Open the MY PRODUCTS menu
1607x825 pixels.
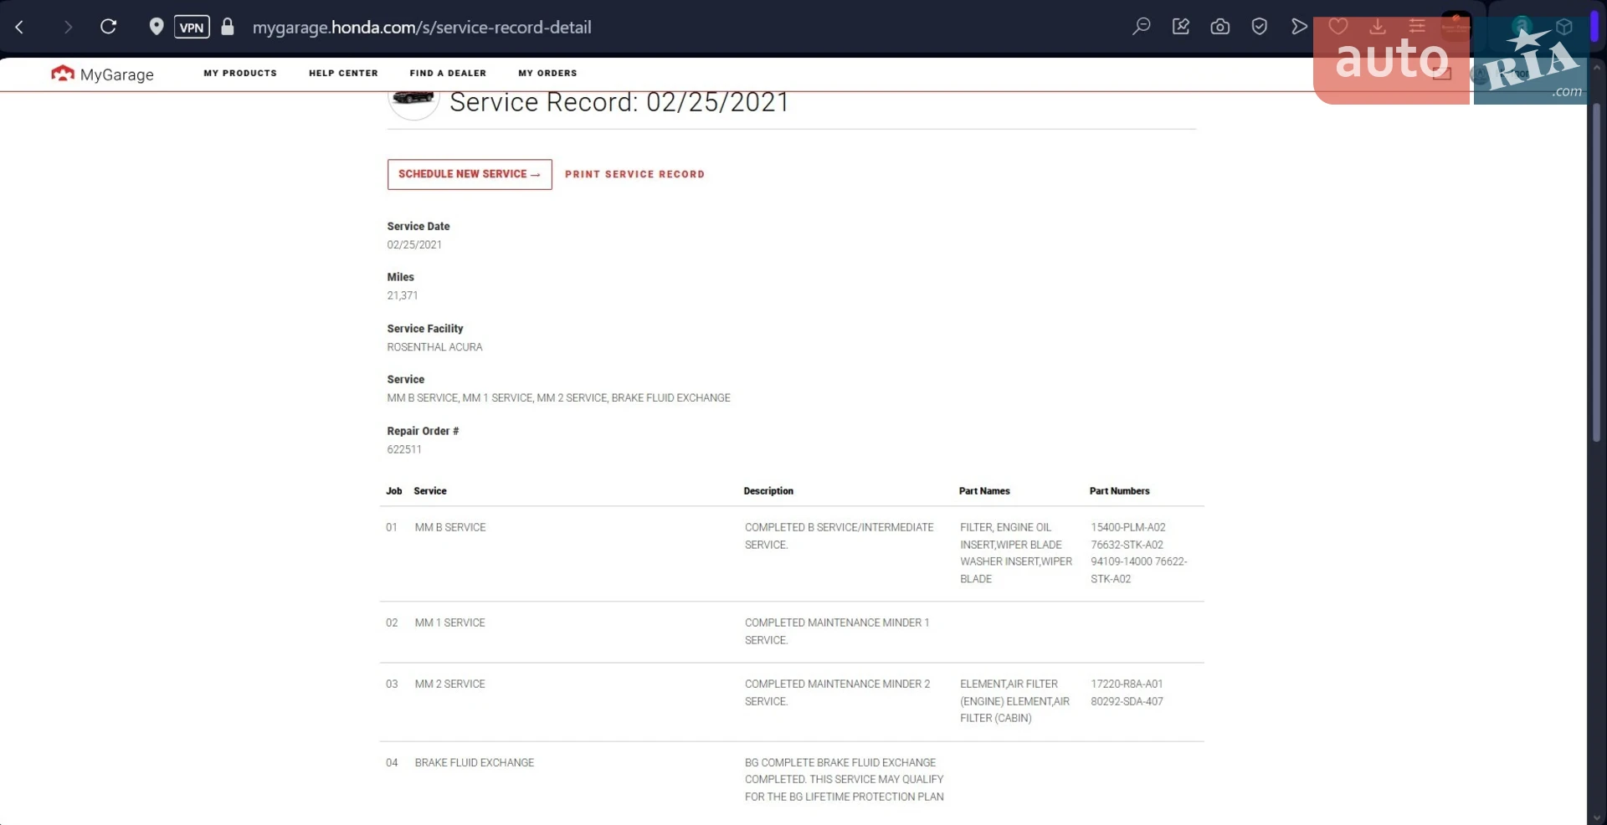coord(240,73)
